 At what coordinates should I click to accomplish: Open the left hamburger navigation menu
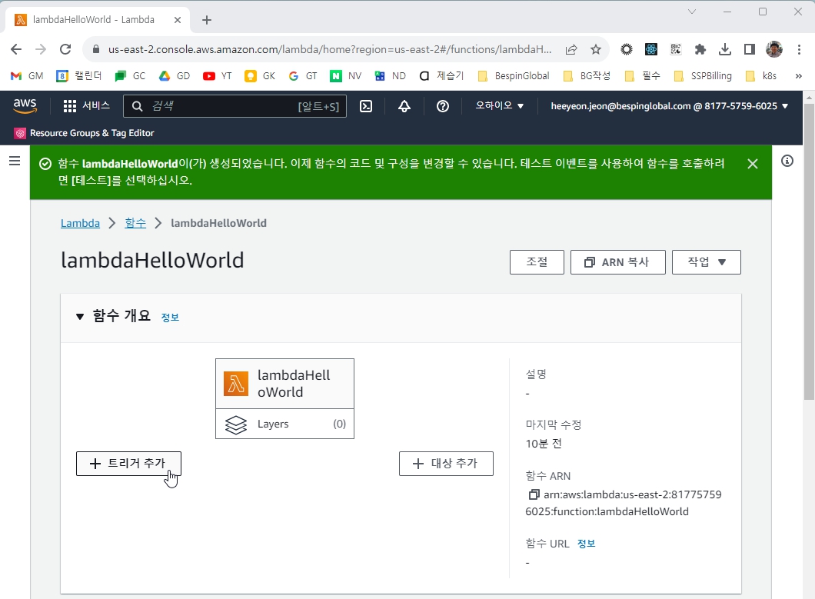point(15,161)
